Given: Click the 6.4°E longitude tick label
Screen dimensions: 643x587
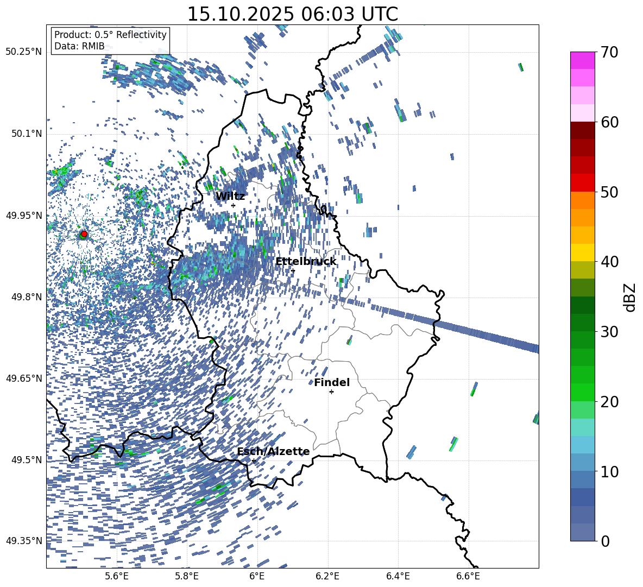Looking at the screenshot, I should pyautogui.click(x=398, y=576).
